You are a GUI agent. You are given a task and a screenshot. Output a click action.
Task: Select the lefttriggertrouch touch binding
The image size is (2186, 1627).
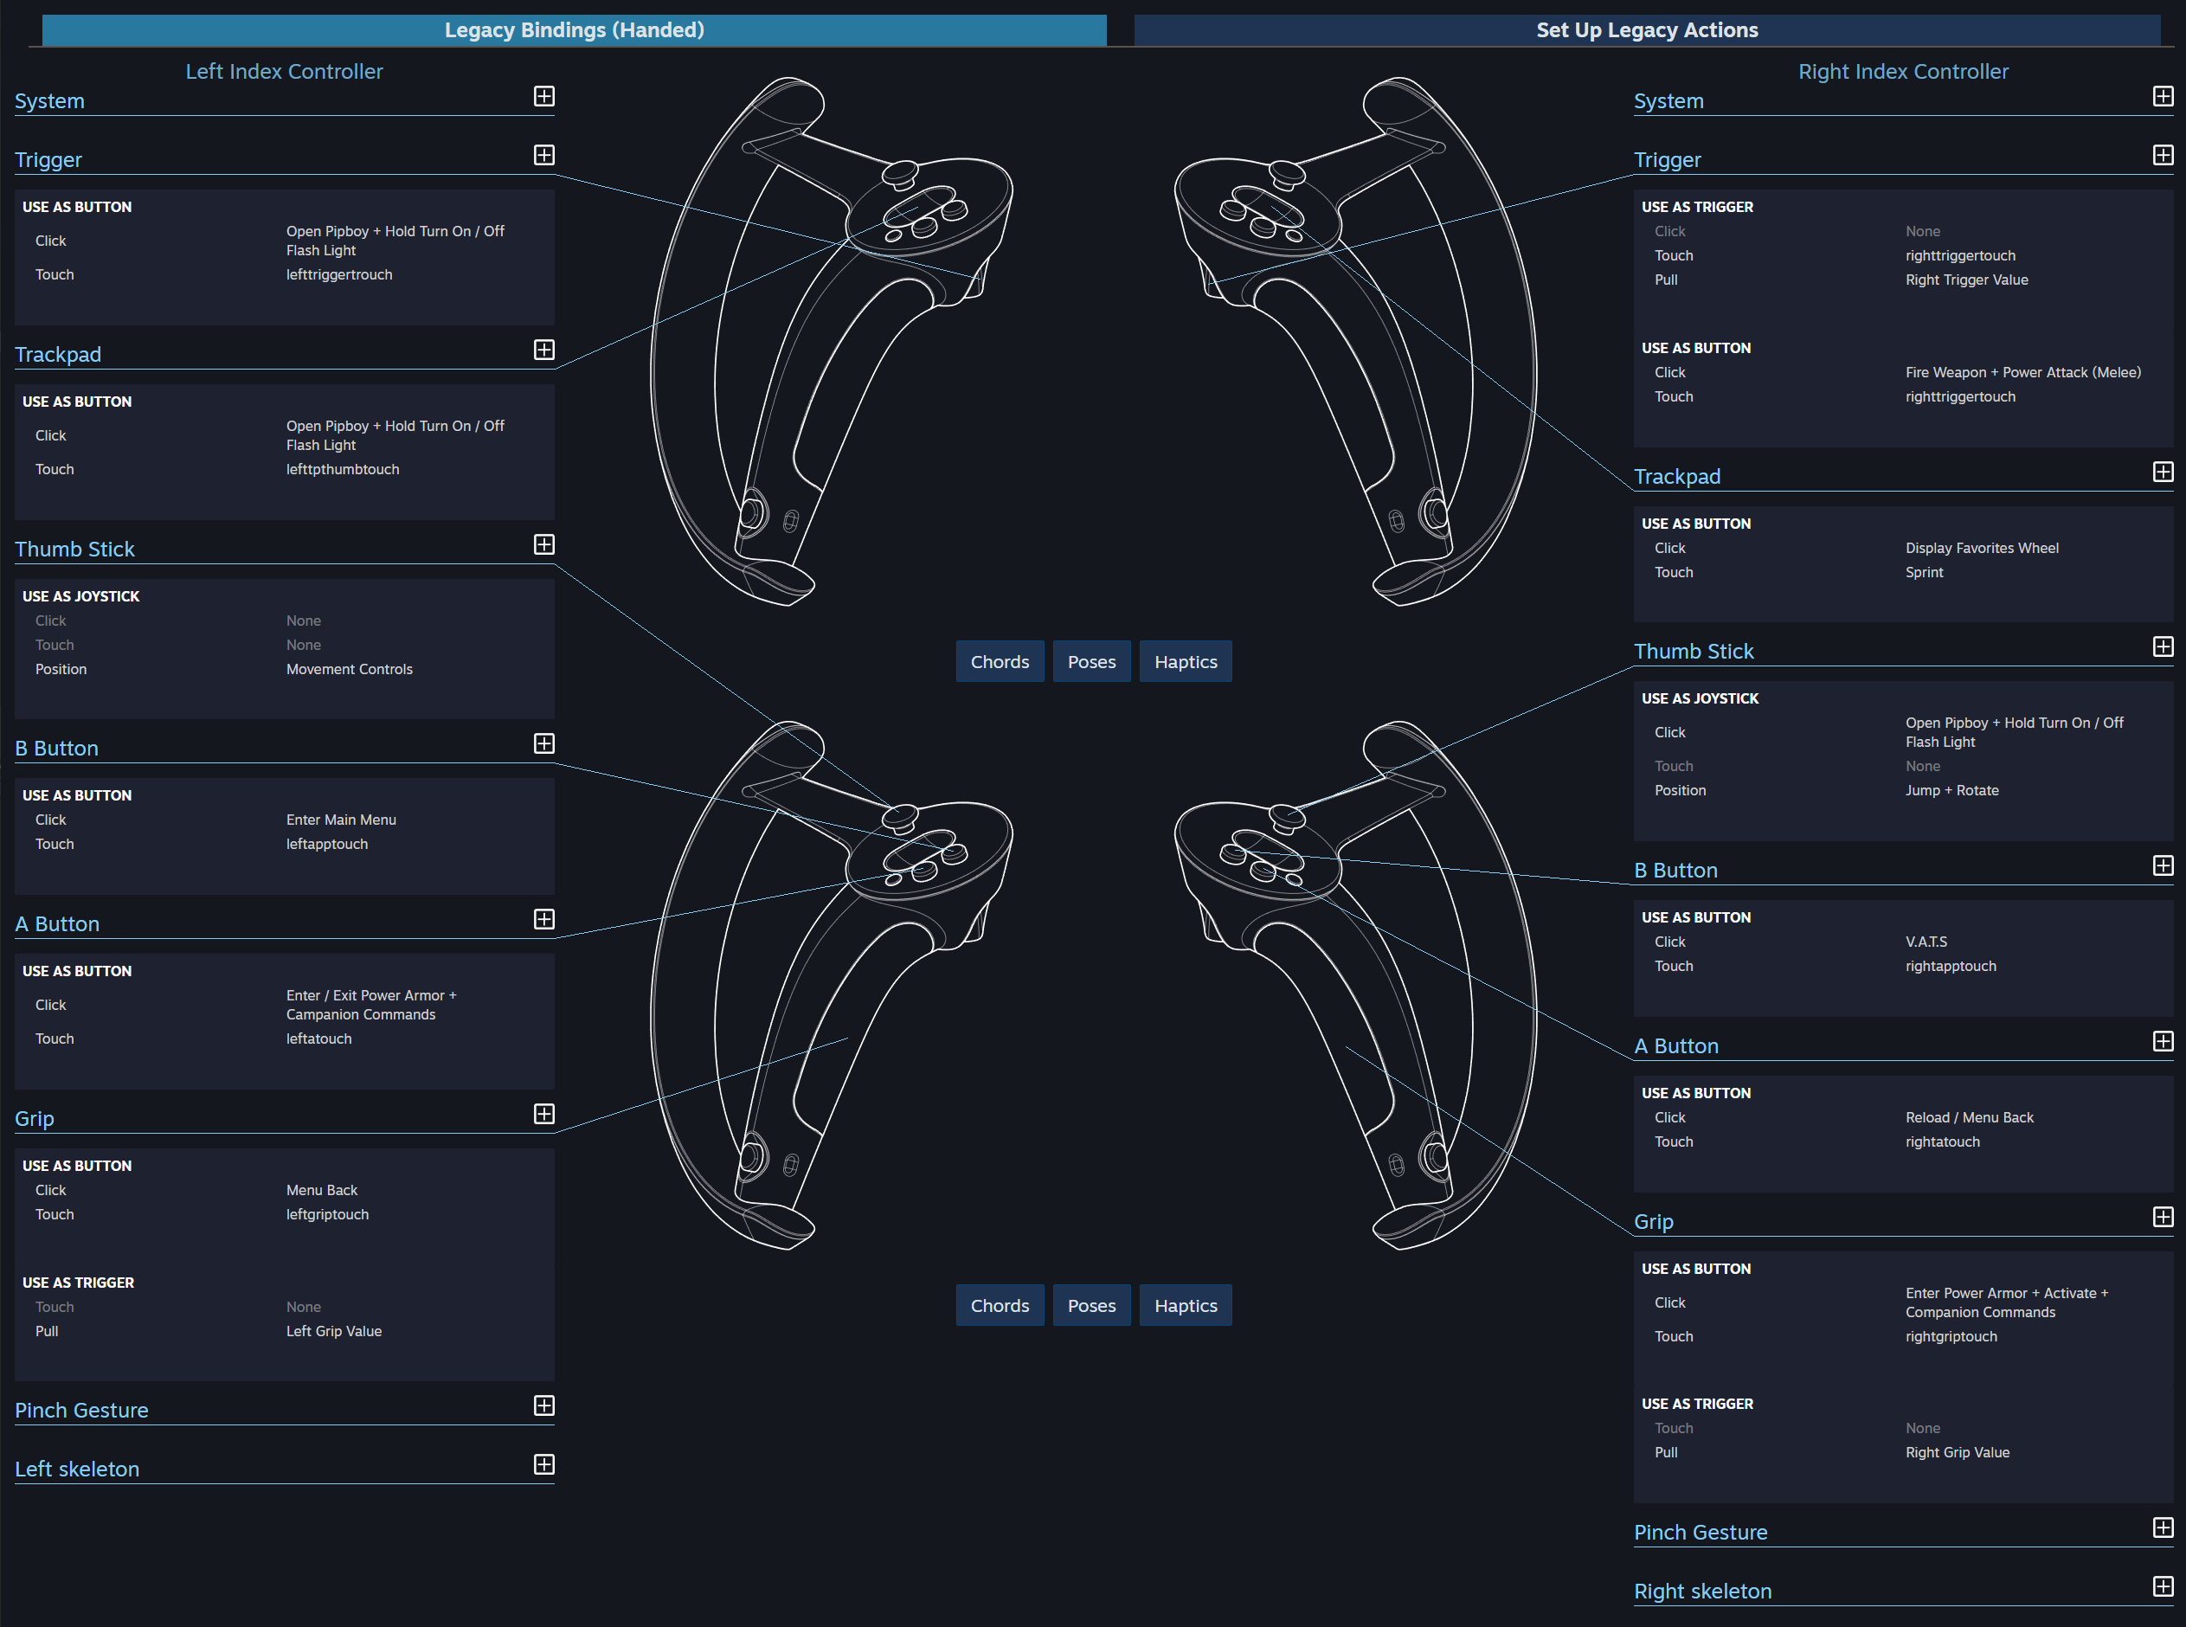tap(338, 275)
